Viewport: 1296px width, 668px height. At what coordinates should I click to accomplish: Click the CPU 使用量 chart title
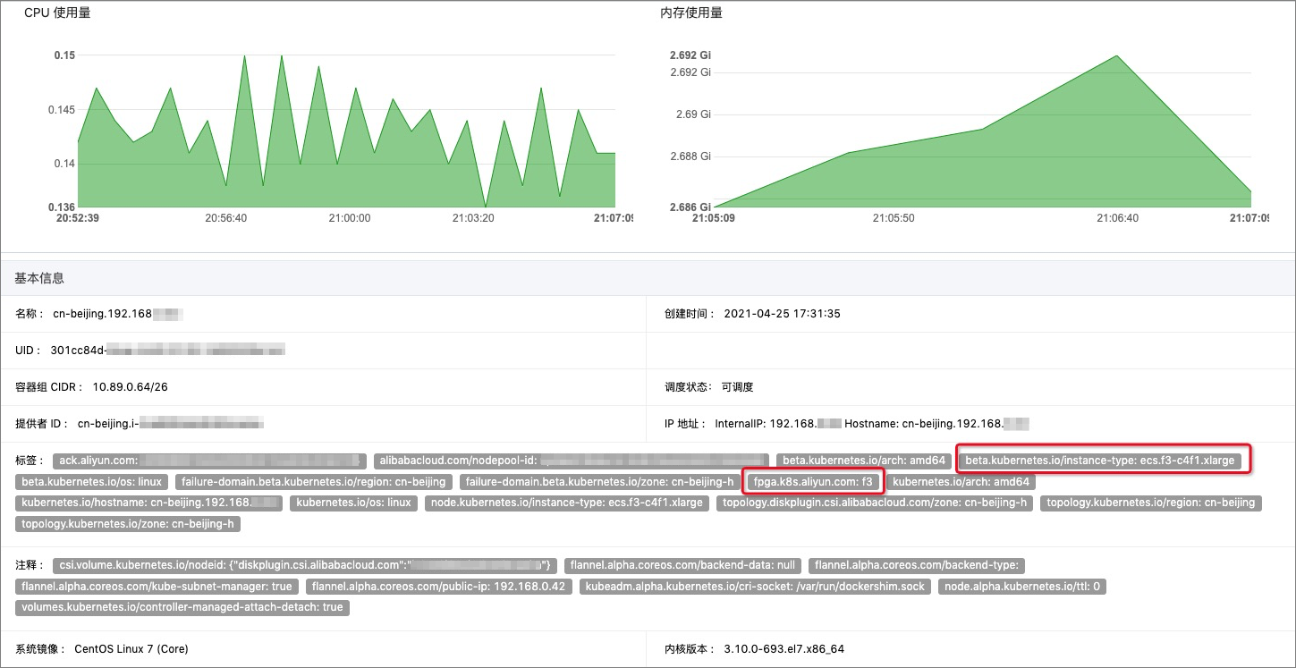click(57, 13)
